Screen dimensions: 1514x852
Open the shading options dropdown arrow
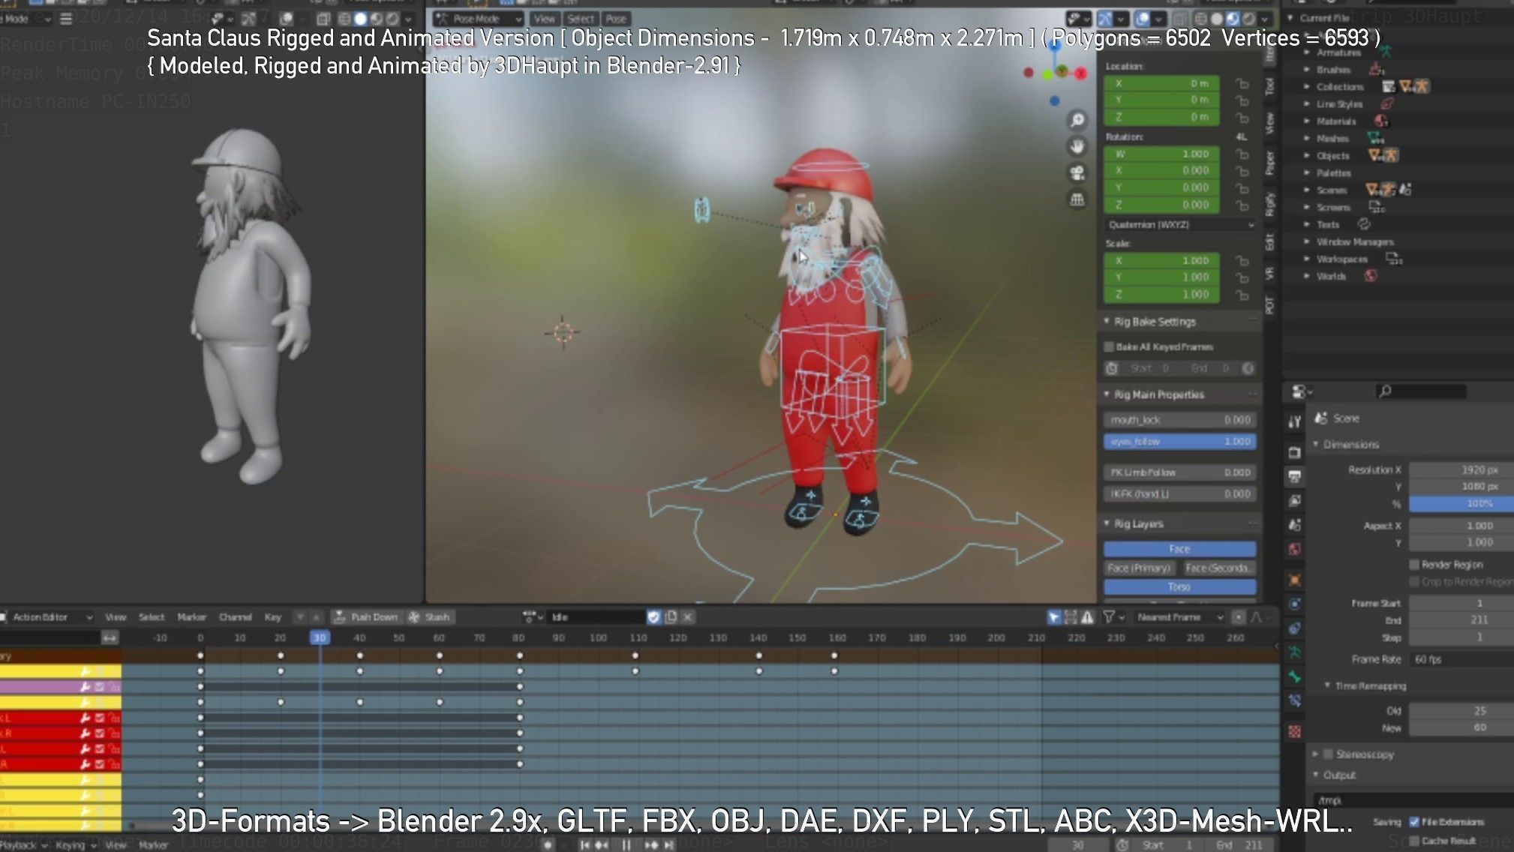(x=1265, y=19)
